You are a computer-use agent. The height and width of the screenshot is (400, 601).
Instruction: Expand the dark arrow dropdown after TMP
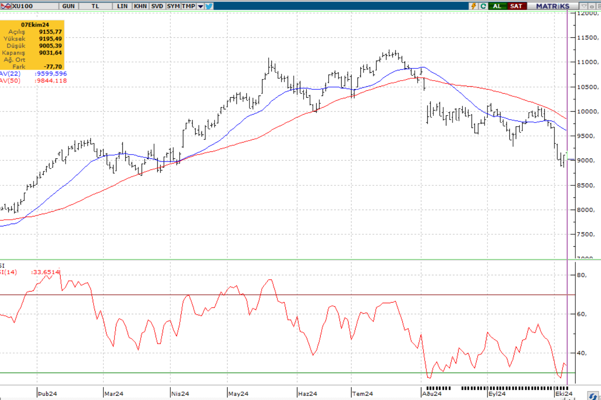pyautogui.click(x=200, y=6)
